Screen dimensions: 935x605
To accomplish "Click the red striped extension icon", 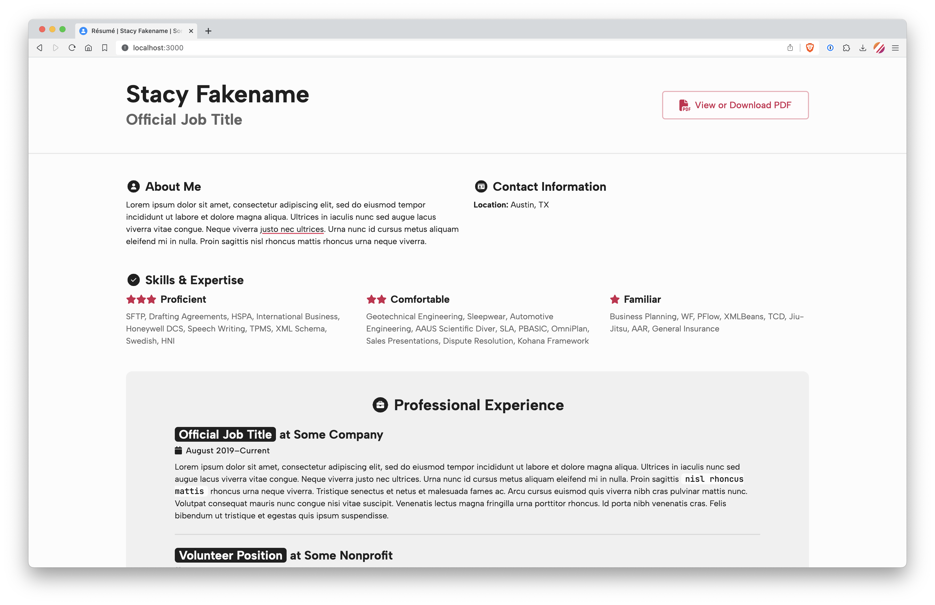I will 879,48.
